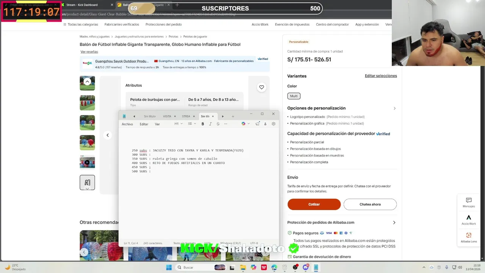Open the Copilot icon in Notepad toolbar
Image resolution: width=485 pixels, height=273 pixels.
pyautogui.click(x=243, y=124)
